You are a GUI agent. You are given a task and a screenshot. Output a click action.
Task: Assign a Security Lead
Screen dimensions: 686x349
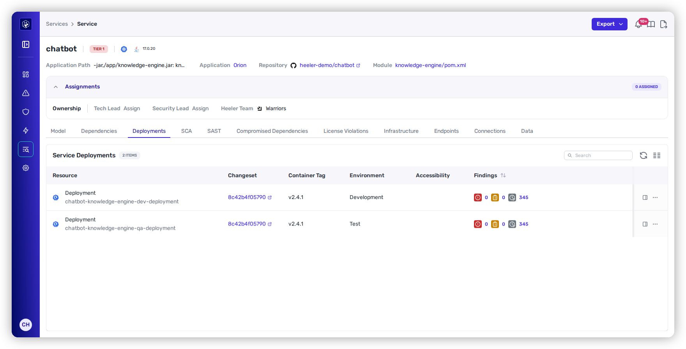click(200, 109)
